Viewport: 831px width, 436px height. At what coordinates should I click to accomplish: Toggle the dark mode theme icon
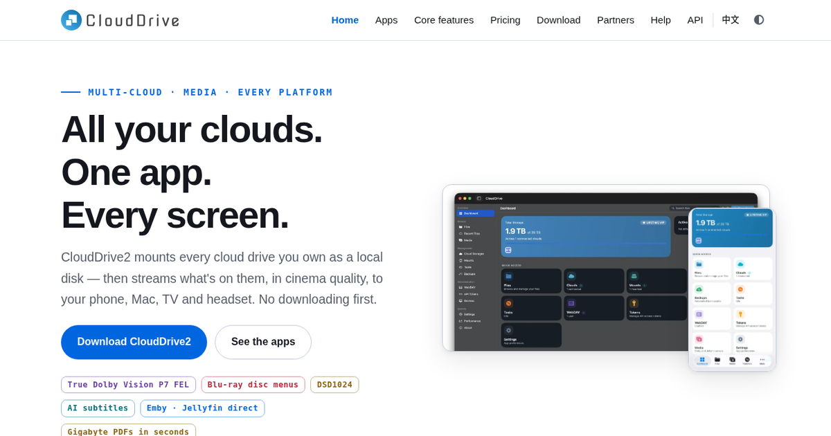point(759,19)
